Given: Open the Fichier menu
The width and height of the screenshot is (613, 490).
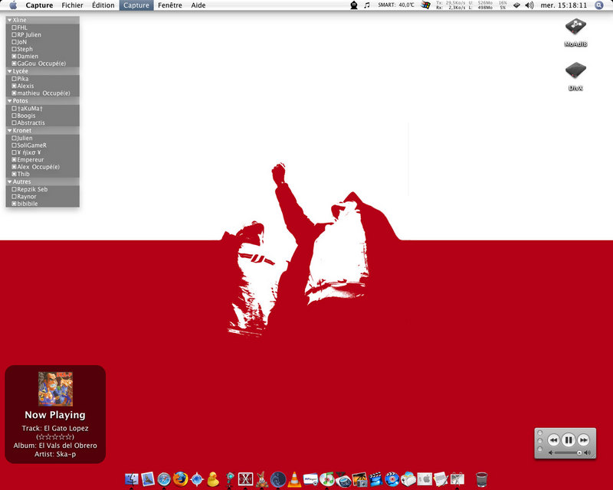Looking at the screenshot, I should click(72, 5).
